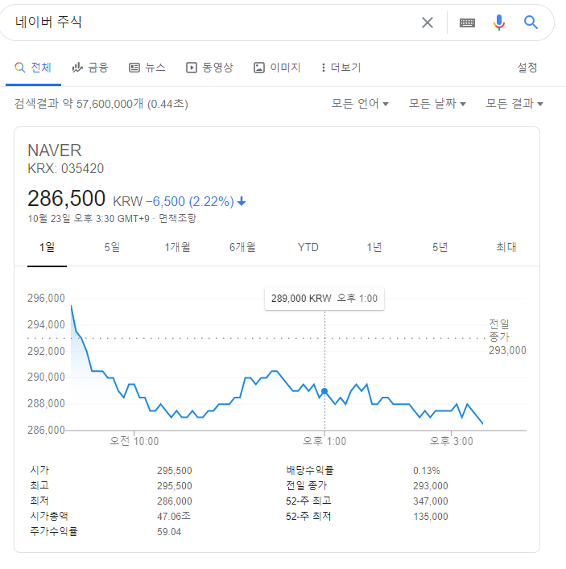
Task: Click the 오후 3:00 axis label
Action: (452, 441)
